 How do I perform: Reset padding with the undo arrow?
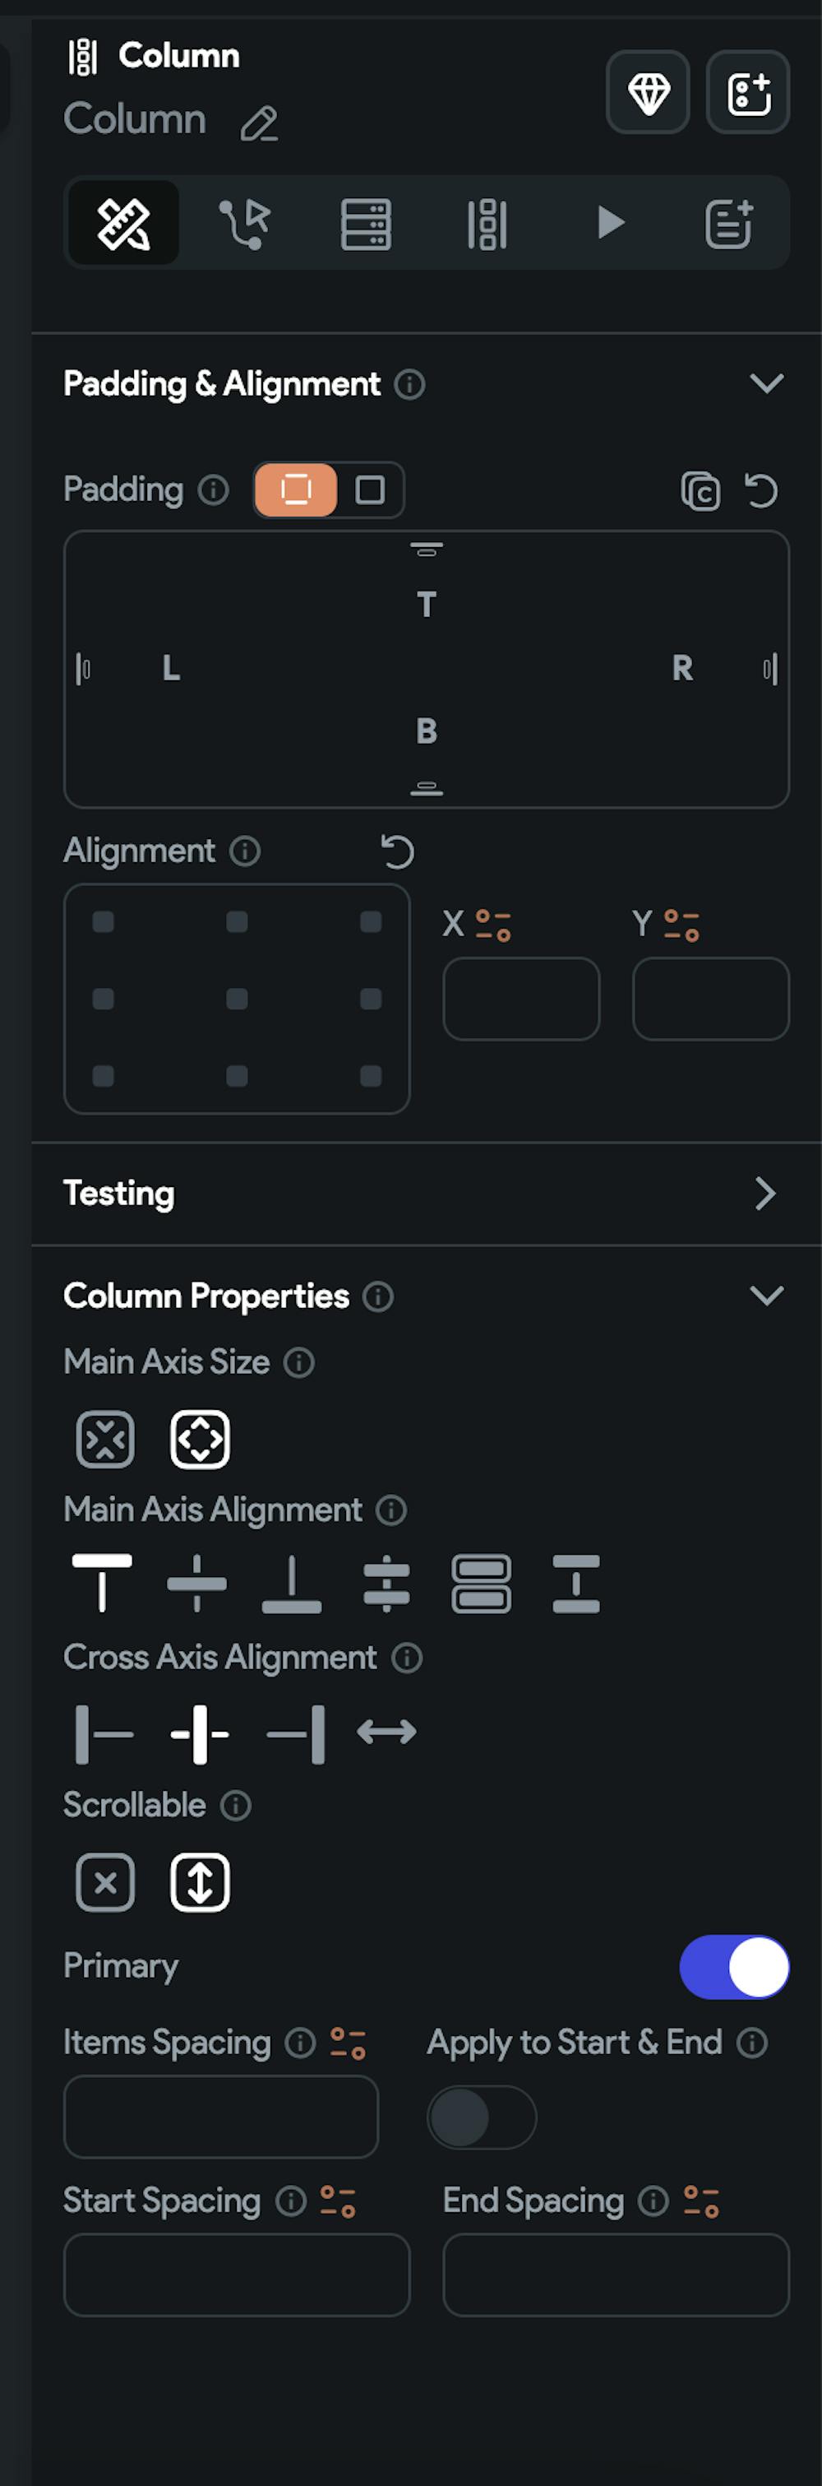(x=761, y=490)
